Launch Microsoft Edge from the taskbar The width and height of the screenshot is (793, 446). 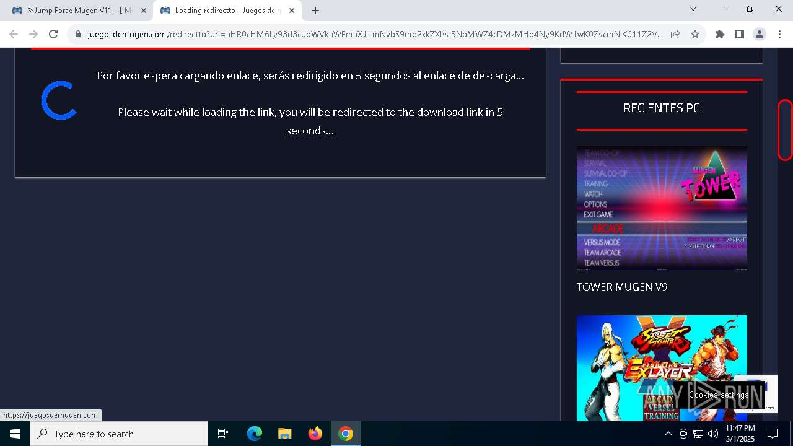255,434
